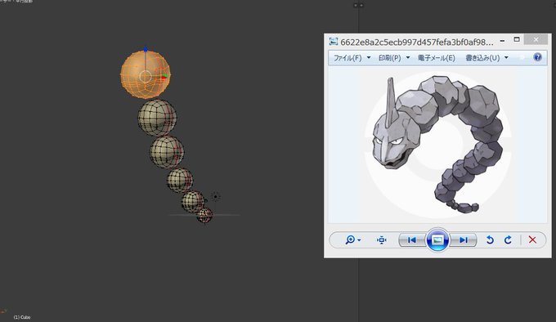
Task: Close the Photo Viewer window
Action: [536, 39]
